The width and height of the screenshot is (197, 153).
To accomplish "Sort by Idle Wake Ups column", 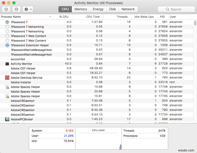I will pyautogui.click(x=144, y=17).
